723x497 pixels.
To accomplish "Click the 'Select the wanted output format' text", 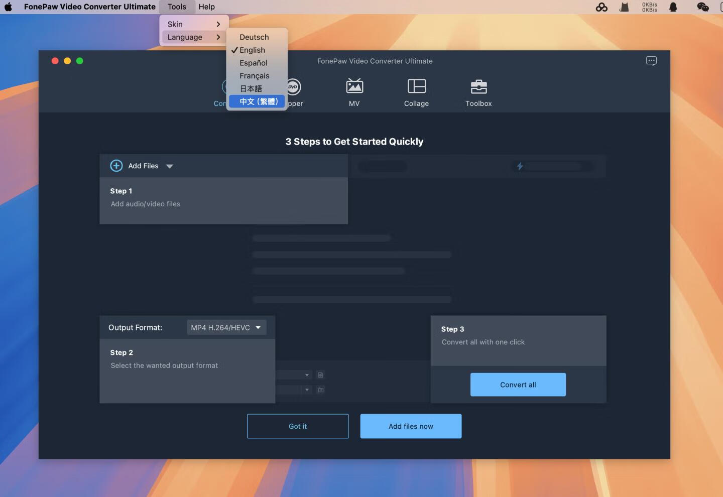I will pos(164,365).
